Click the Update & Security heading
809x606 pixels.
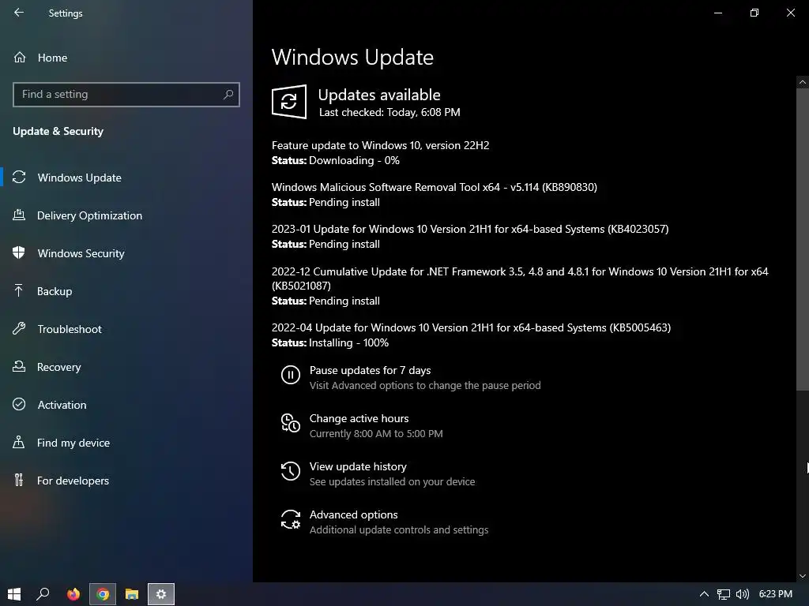tap(58, 132)
